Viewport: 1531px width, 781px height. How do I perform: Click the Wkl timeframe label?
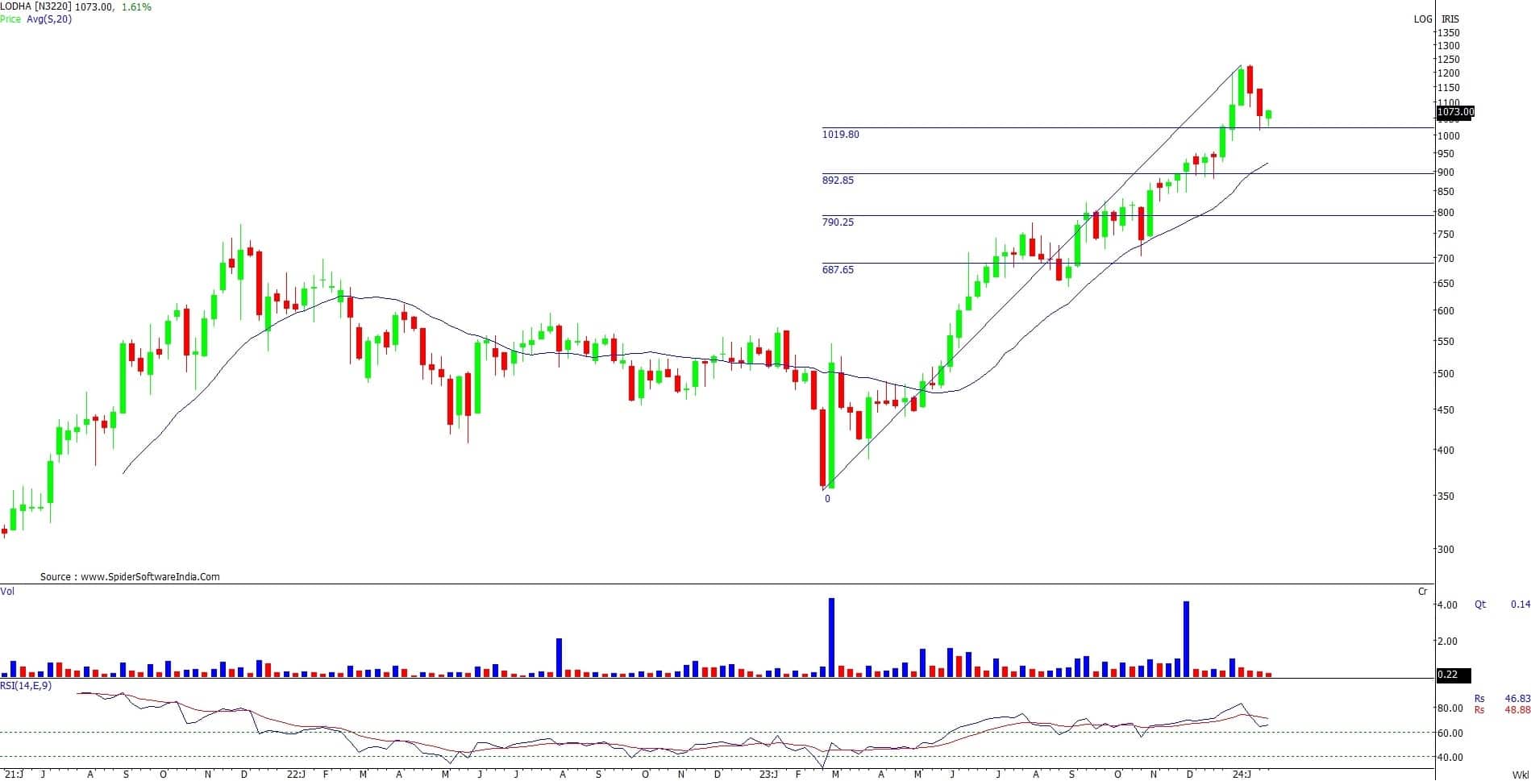tap(1520, 775)
